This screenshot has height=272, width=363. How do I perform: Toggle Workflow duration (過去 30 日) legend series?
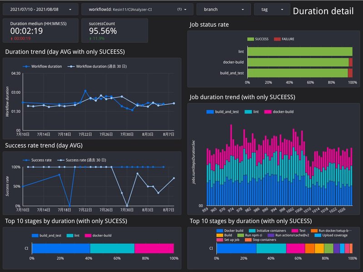tap(97, 66)
